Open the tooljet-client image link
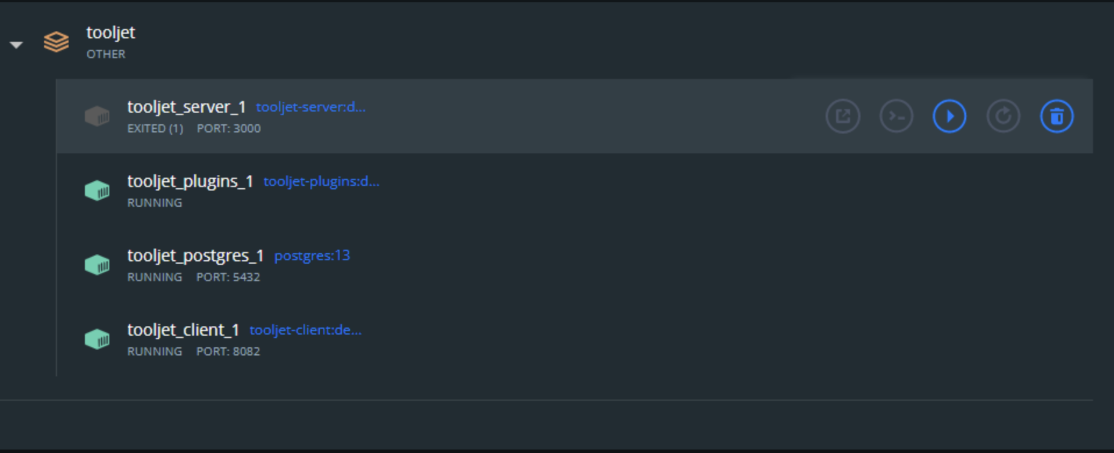This screenshot has height=453, width=1114. [x=305, y=330]
